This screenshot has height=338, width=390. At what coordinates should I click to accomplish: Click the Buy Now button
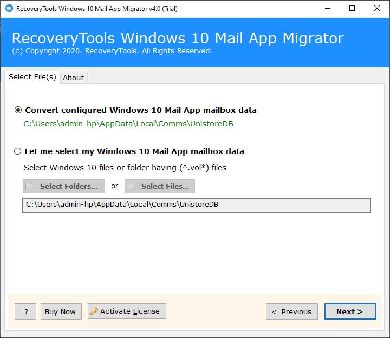coord(61,311)
